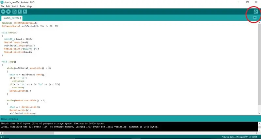This screenshot has width=261, height=139.
Task: Click horizontal scrollbar left arrow
Action: (2, 133)
